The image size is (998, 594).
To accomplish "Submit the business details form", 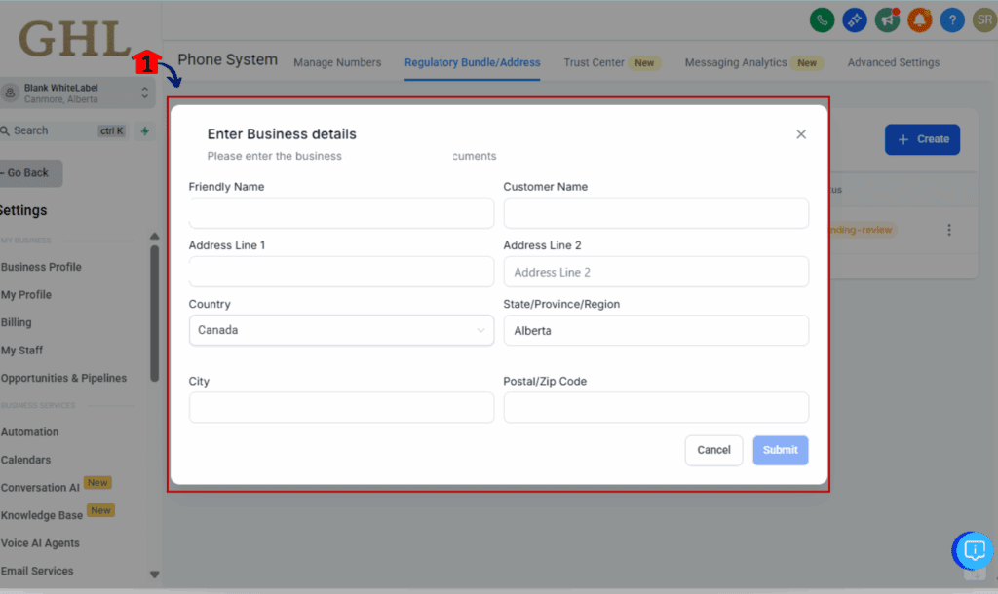I will (780, 450).
